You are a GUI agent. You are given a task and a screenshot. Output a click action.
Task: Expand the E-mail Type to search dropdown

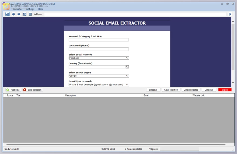coord(99,85)
